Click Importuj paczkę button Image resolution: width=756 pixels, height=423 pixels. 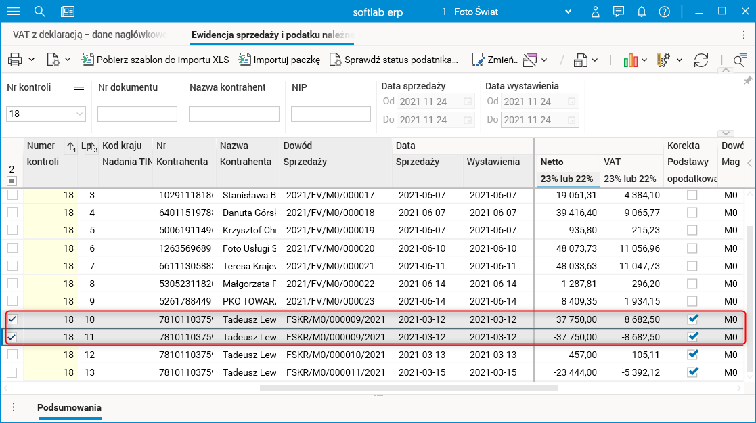(x=279, y=60)
